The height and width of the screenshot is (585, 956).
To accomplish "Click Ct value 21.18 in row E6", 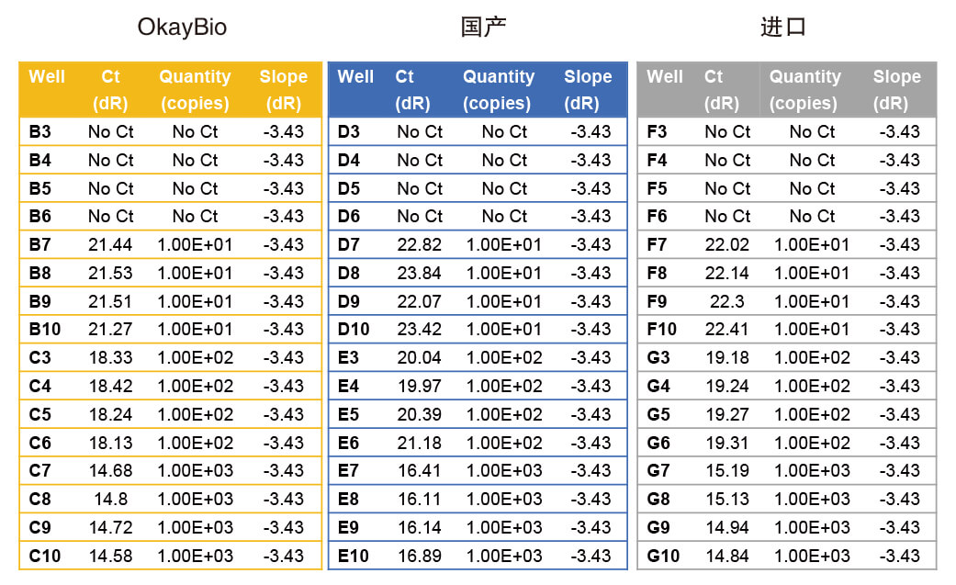I will [x=419, y=443].
